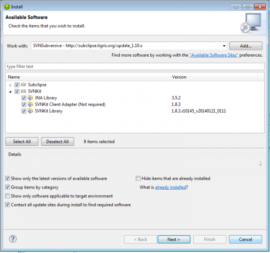The width and height of the screenshot is (270, 253).
Task: Click the SVNKit Client Adapter feature icon
Action: (30, 104)
